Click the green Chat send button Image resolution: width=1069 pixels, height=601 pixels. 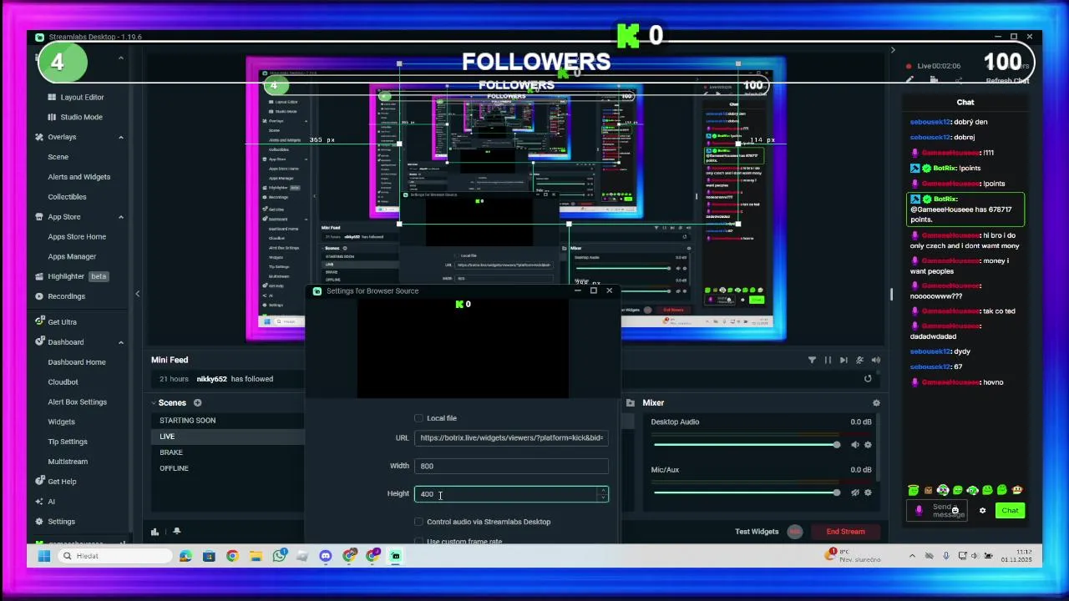tap(1010, 511)
